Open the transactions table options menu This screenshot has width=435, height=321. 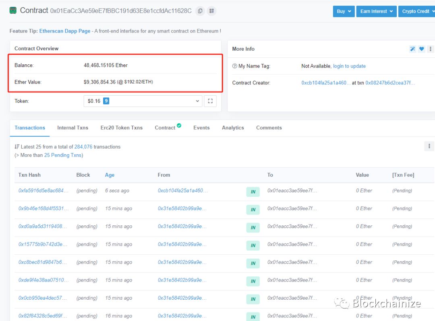point(429,146)
